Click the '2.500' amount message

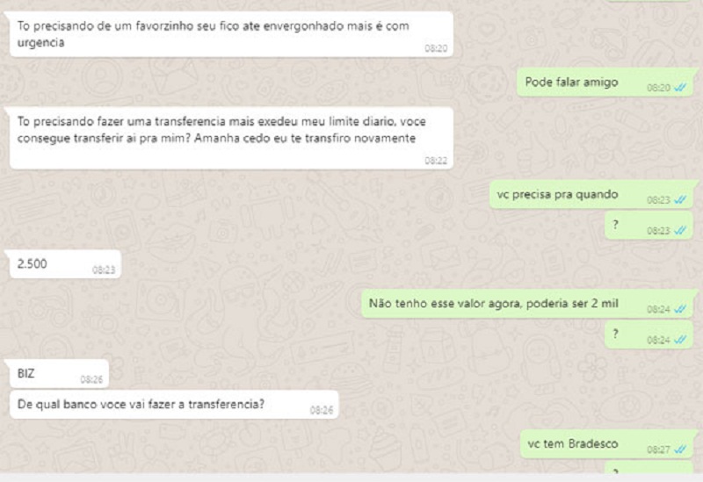65,264
